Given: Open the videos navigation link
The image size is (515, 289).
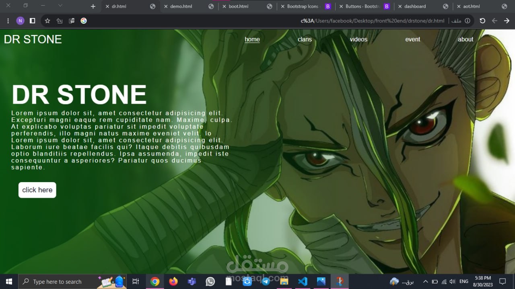Looking at the screenshot, I should point(358,39).
